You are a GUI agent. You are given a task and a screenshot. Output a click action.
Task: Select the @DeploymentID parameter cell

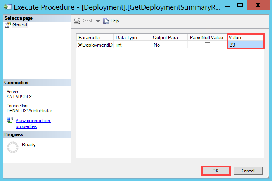pos(95,45)
